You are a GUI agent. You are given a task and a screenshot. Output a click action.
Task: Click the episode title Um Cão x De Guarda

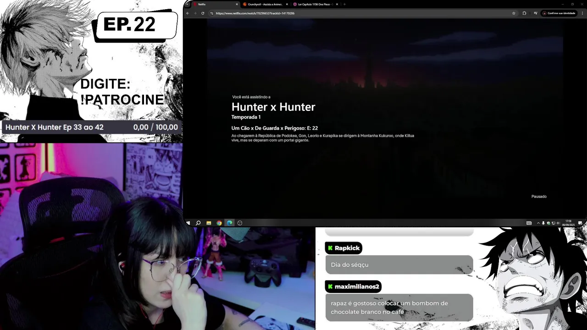click(275, 128)
